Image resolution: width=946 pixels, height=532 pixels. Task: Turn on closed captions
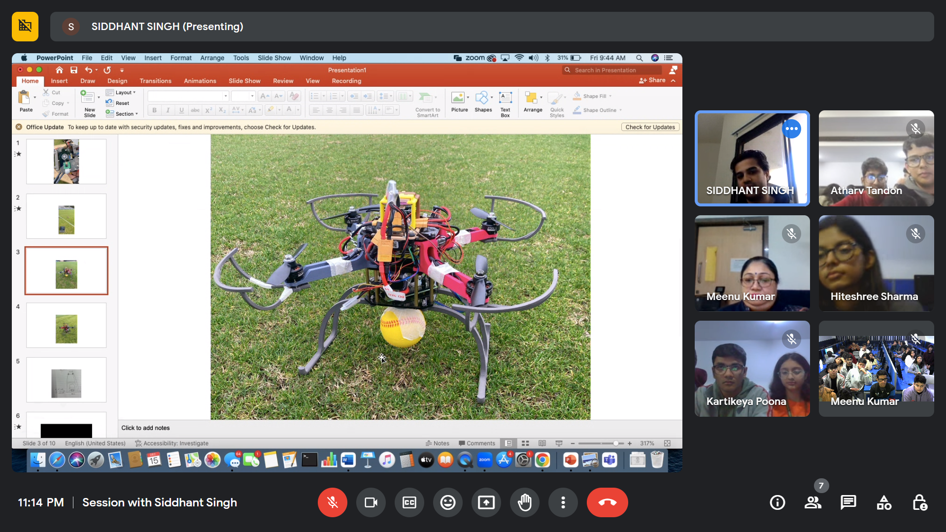coord(409,502)
